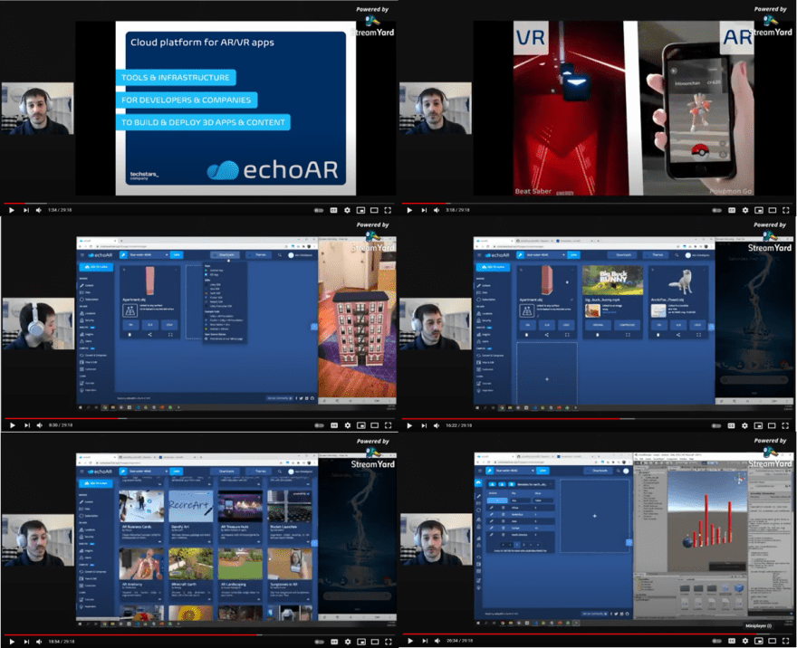
Task: Enter fullscreen in the 16:22 player
Action: (x=785, y=425)
